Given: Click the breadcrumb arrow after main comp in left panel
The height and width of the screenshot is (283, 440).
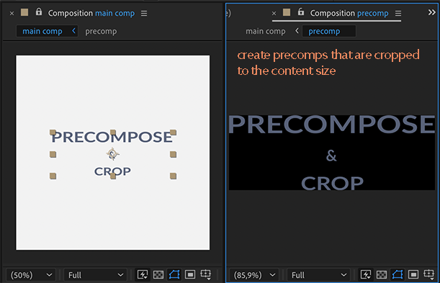Looking at the screenshot, I should 73,31.
